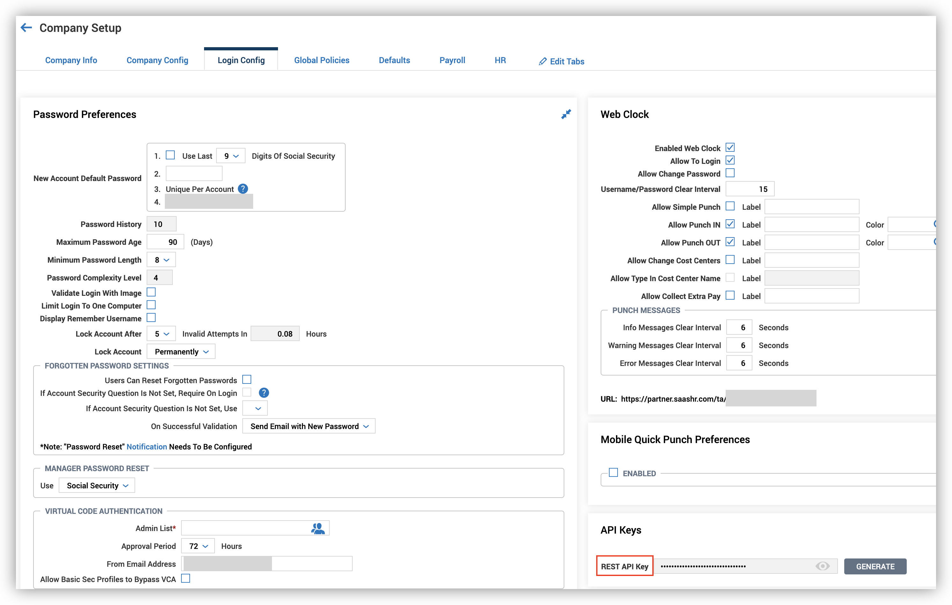Reveal the REST API Key with eye icon

[822, 566]
